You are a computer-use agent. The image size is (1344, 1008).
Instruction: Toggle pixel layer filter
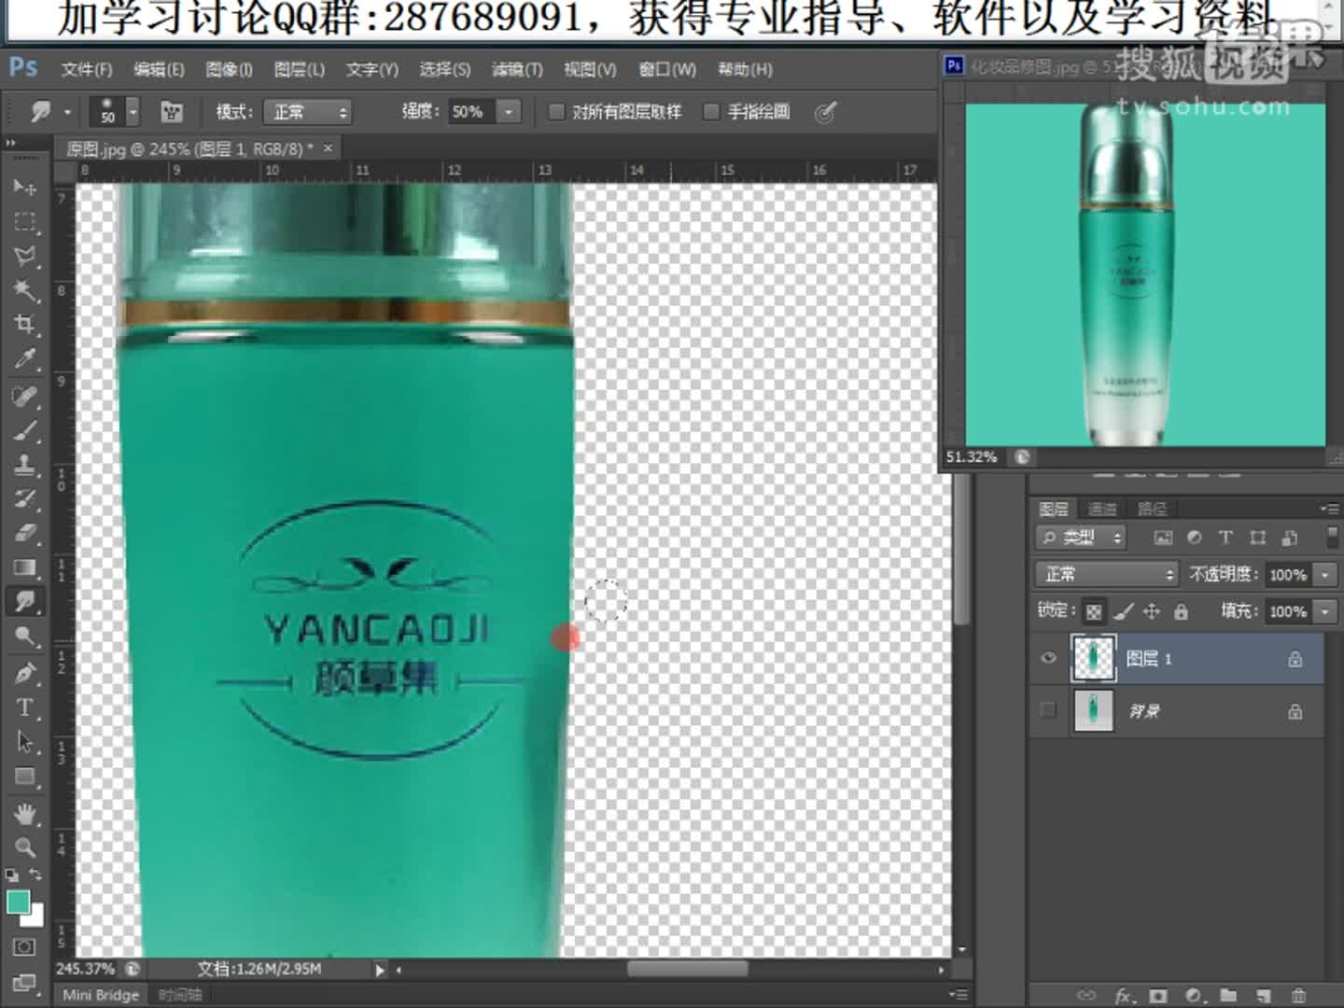click(x=1162, y=538)
